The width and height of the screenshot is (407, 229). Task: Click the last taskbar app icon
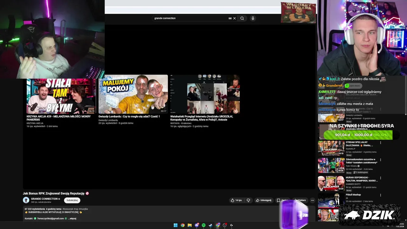coord(231,225)
